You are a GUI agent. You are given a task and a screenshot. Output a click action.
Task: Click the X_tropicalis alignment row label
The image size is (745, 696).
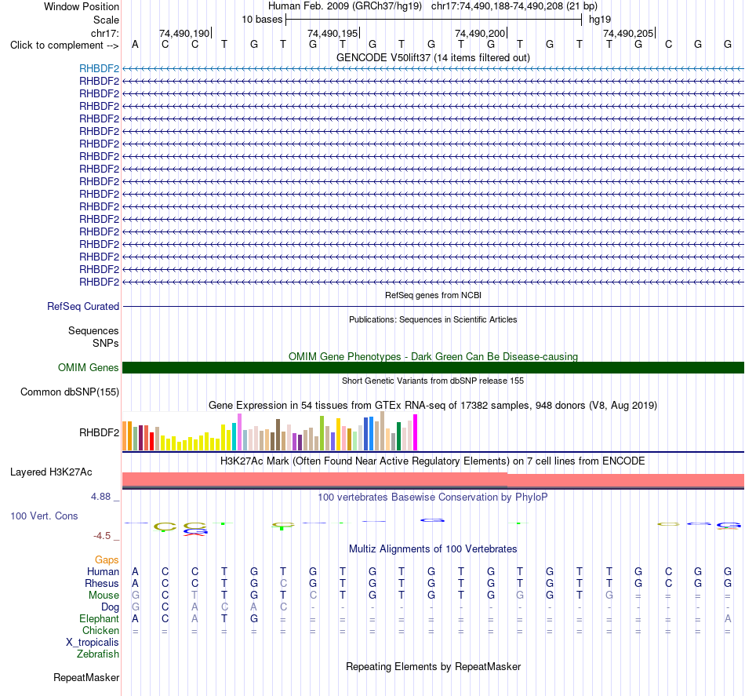(93, 643)
